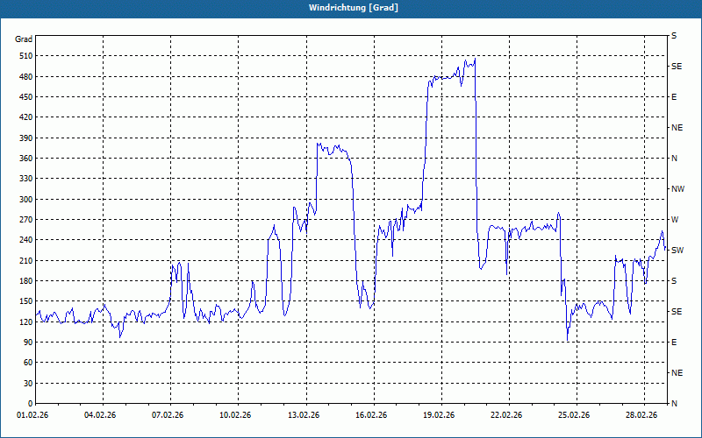Click the N compass label level with 360
The image size is (702, 438).
pyautogui.click(x=675, y=159)
